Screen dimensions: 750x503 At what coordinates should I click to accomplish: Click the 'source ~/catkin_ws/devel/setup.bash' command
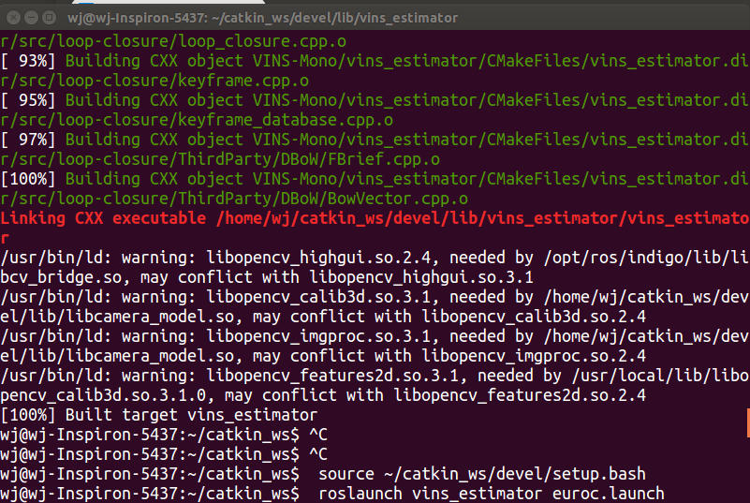(x=481, y=473)
